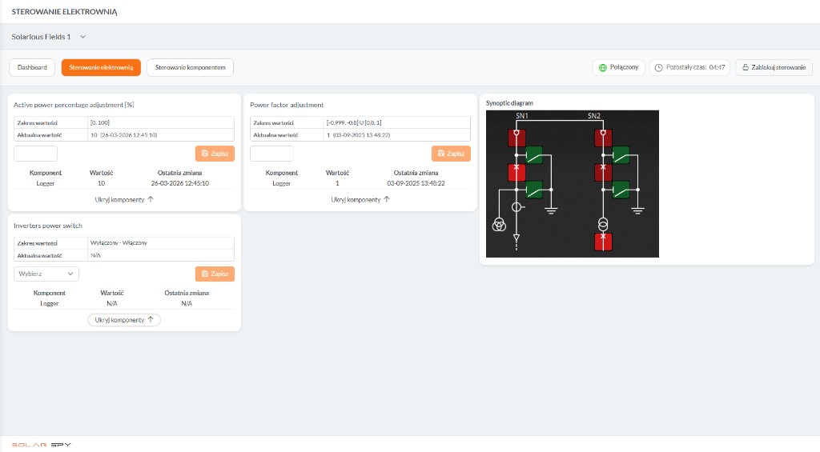Click the clock icon beside Pozostały czas
The width and height of the screenshot is (820, 452).
click(659, 68)
